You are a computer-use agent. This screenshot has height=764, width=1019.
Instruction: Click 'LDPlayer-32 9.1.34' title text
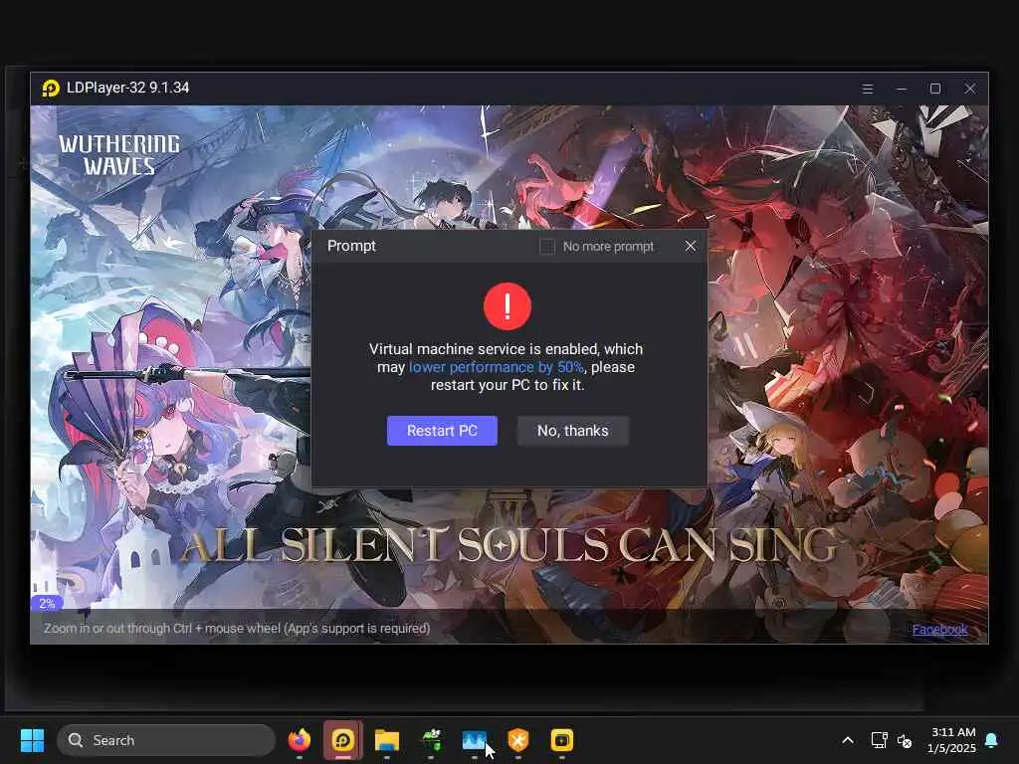coord(128,88)
